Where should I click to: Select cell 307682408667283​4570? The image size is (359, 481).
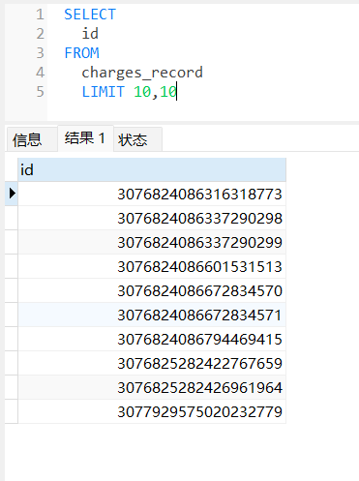[152, 290]
